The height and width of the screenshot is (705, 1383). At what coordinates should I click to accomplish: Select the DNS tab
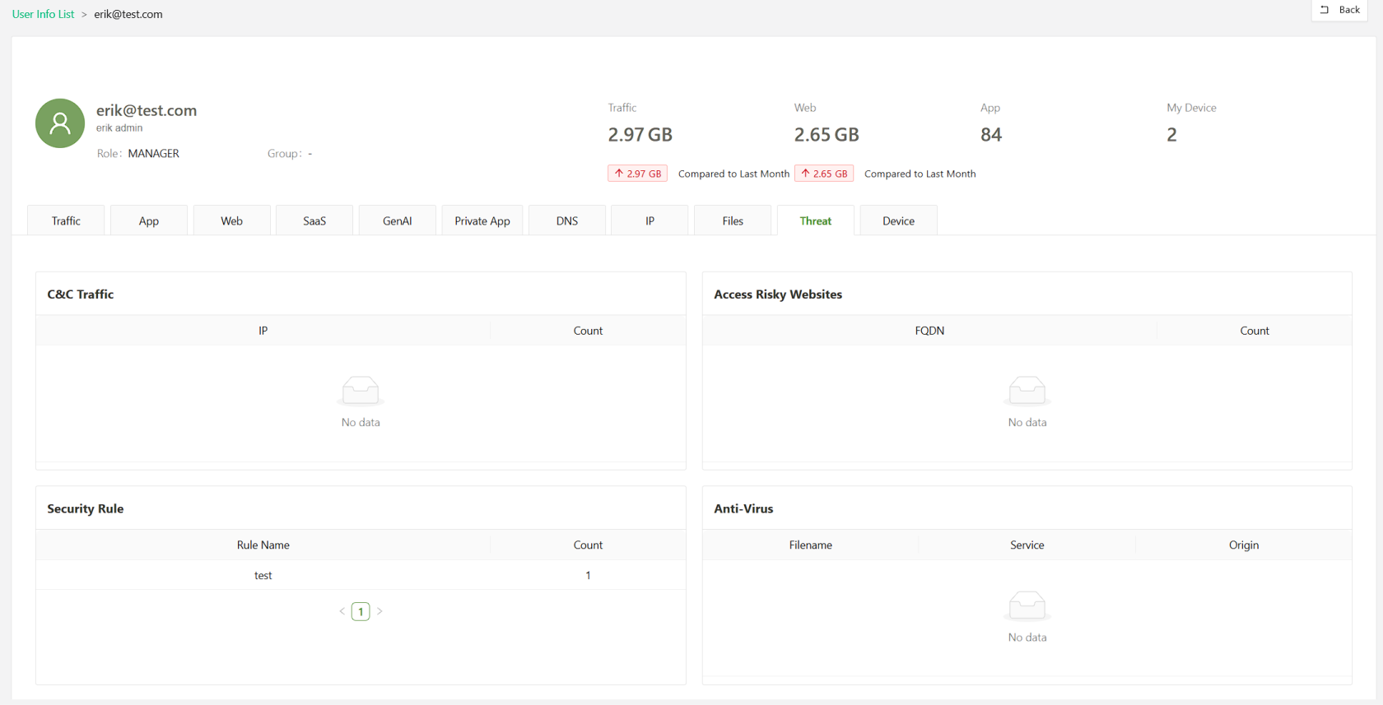pyautogui.click(x=567, y=220)
